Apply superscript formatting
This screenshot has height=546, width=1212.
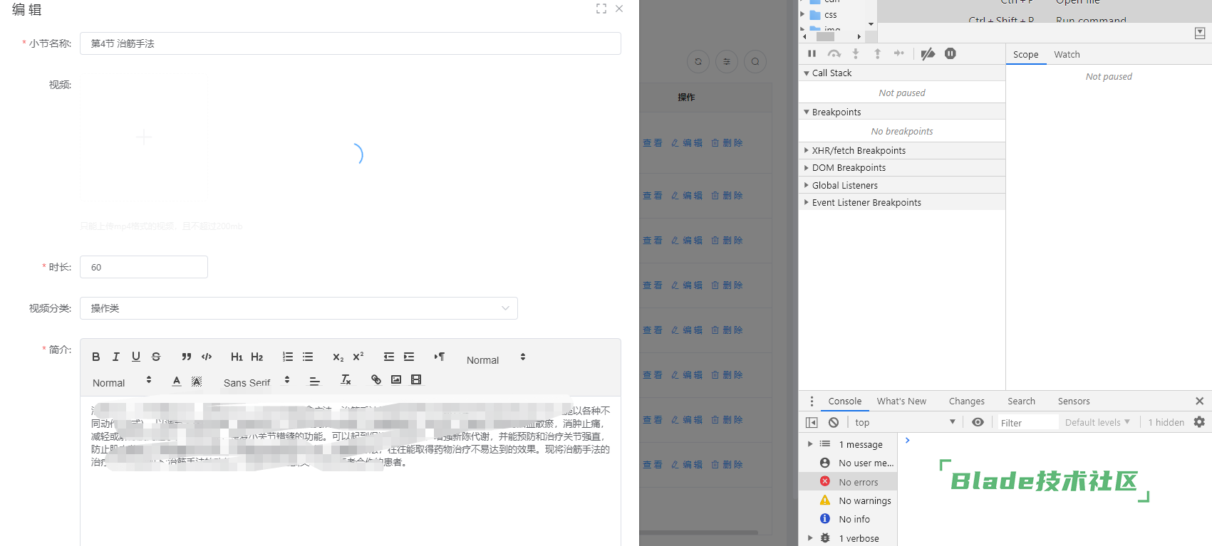pyautogui.click(x=358, y=357)
